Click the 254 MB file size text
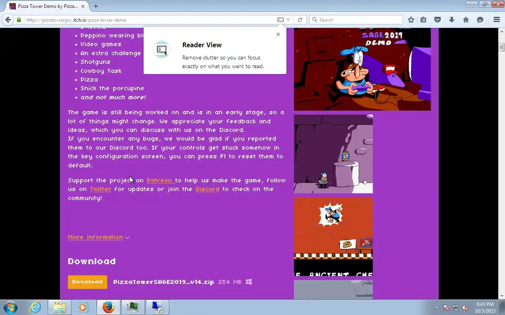 pos(230,282)
